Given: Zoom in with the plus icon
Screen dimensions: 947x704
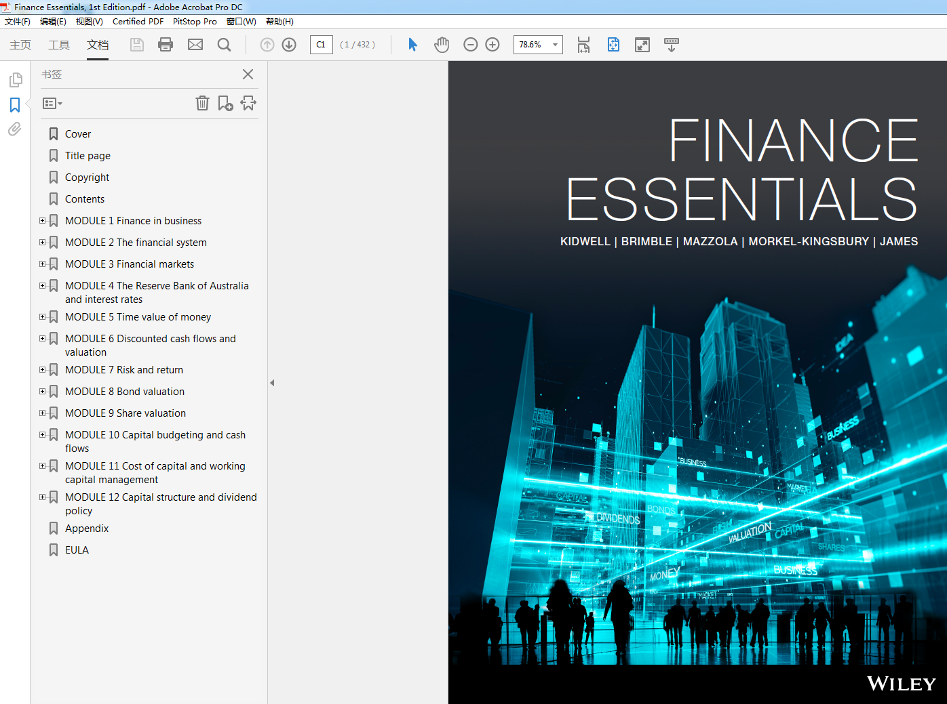Looking at the screenshot, I should [x=492, y=45].
